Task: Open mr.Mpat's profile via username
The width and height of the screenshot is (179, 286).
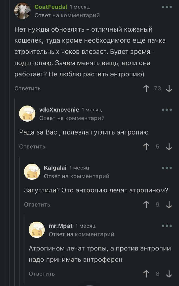Action: 61,226
